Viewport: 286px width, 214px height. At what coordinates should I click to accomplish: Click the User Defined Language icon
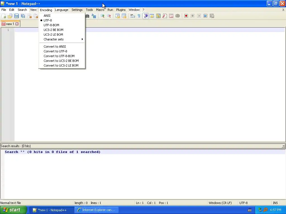click(x=152, y=16)
